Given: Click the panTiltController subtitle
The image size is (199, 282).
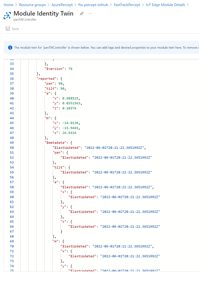Looking at the screenshot, I should coord(25,20).
